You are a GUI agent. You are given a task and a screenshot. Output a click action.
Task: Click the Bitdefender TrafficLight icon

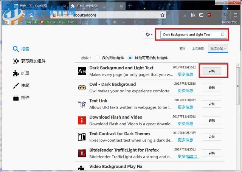pyautogui.click(x=82, y=153)
